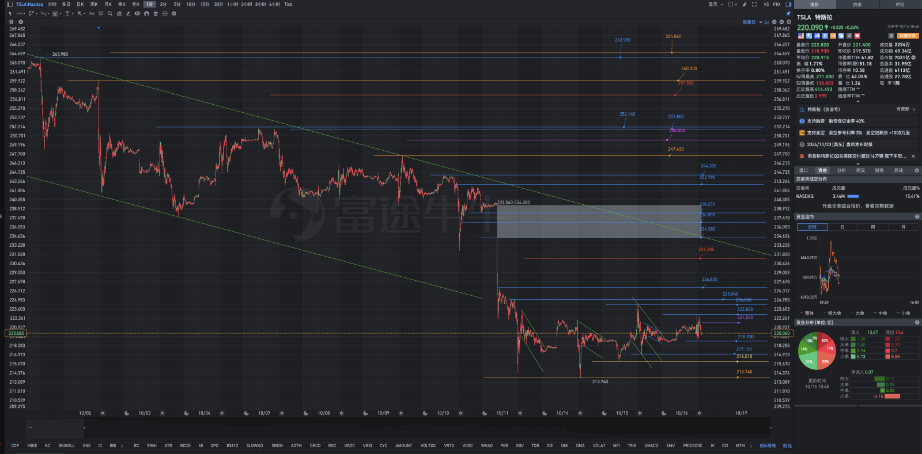Enable the magnet snap tool

click(146, 13)
